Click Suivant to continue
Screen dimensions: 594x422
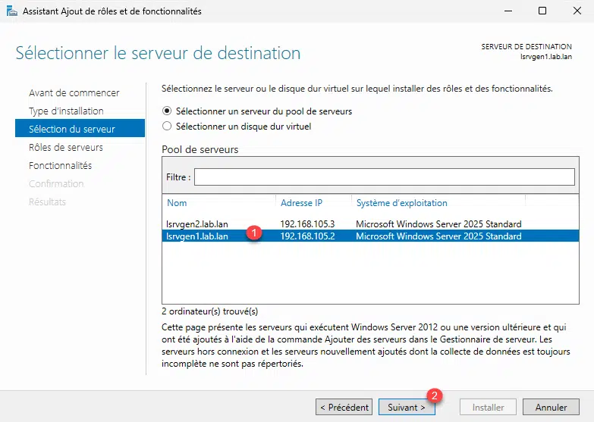click(x=407, y=407)
